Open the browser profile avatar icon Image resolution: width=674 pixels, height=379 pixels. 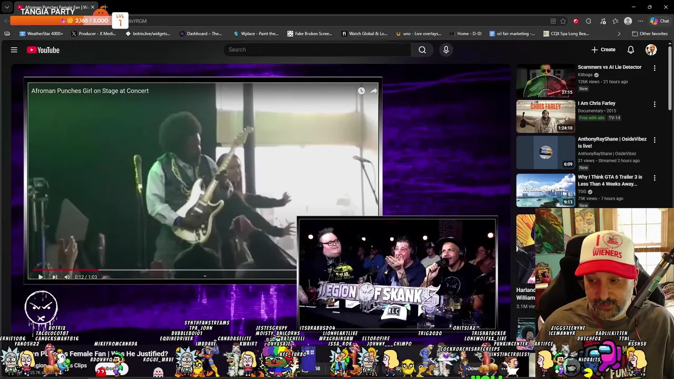point(628,21)
